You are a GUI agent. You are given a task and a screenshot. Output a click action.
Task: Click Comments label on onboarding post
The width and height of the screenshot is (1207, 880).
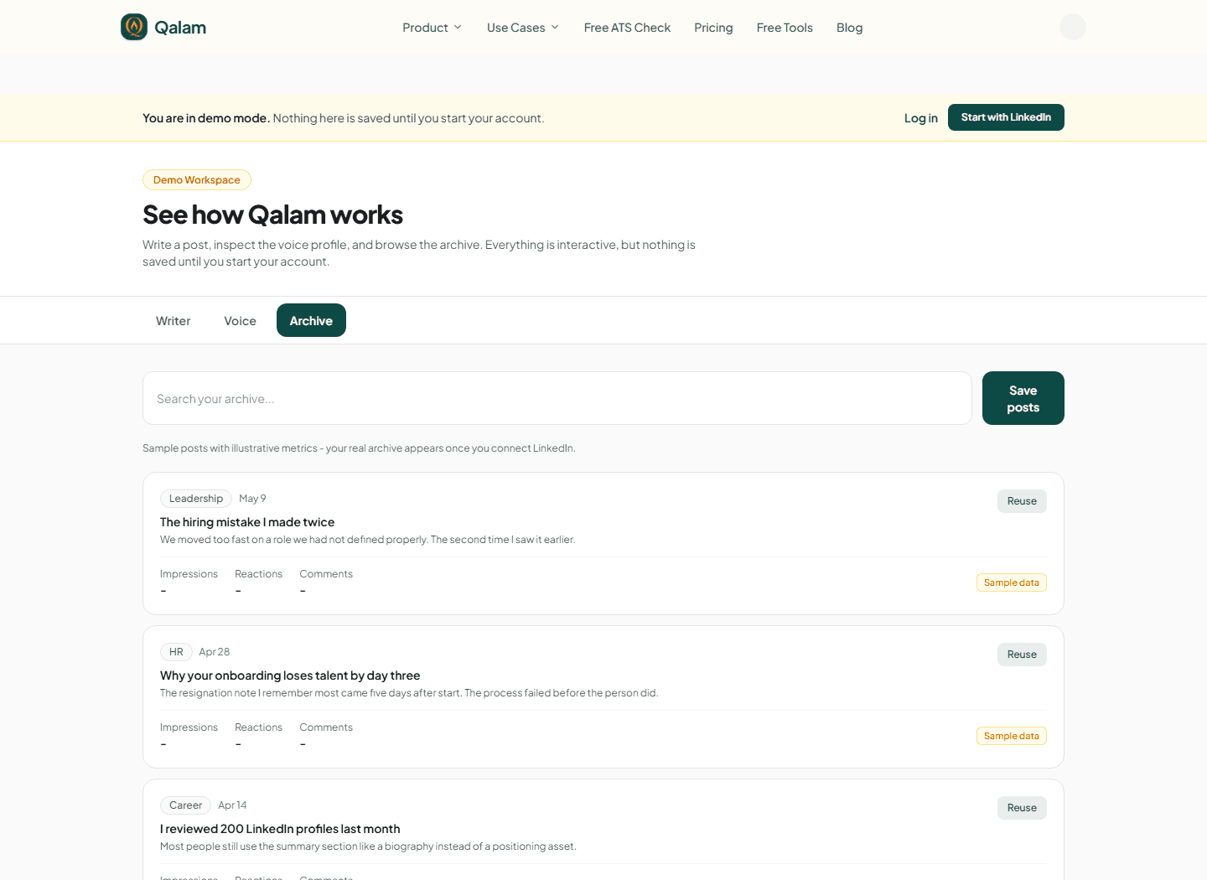(326, 727)
